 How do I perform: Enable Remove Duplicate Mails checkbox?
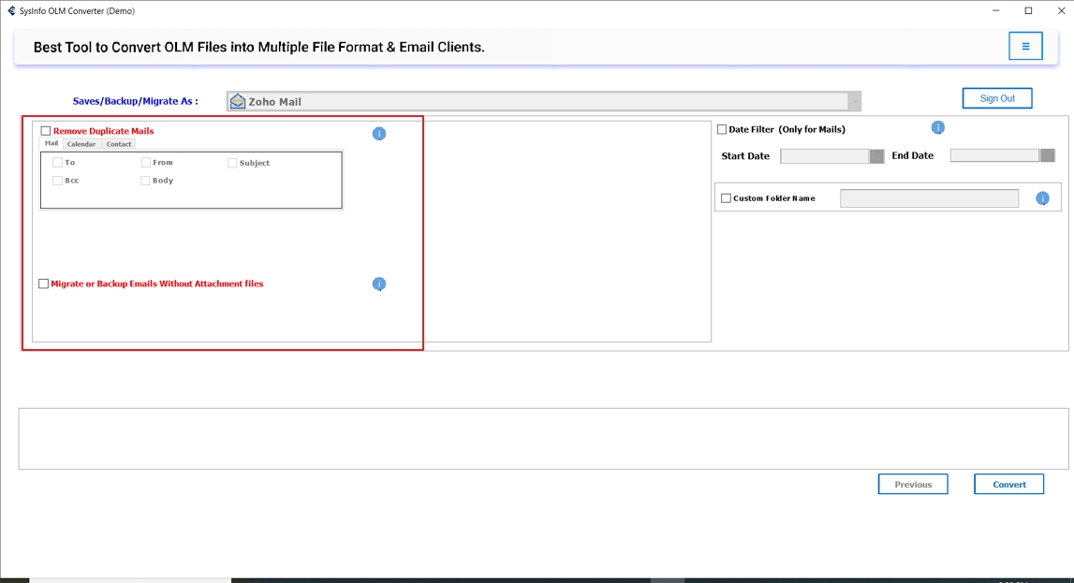(x=46, y=131)
